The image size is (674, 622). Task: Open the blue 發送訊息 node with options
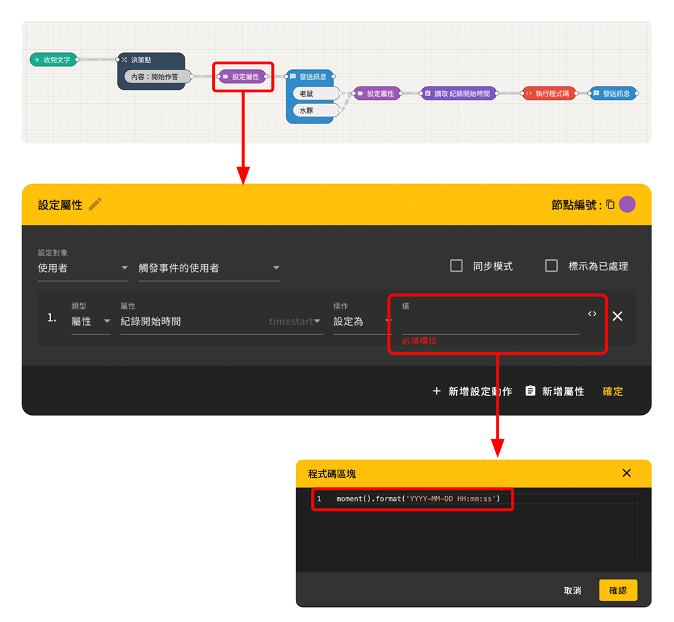point(310,77)
